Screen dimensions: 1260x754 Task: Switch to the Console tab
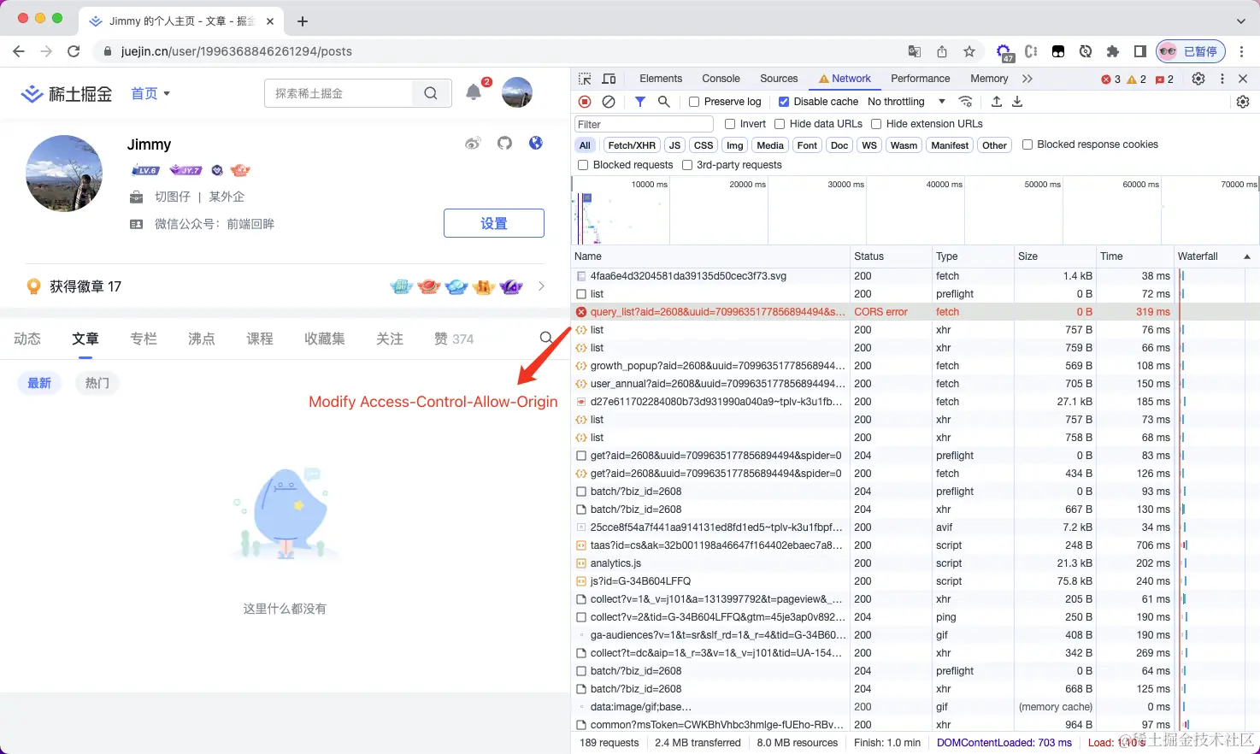coord(721,79)
